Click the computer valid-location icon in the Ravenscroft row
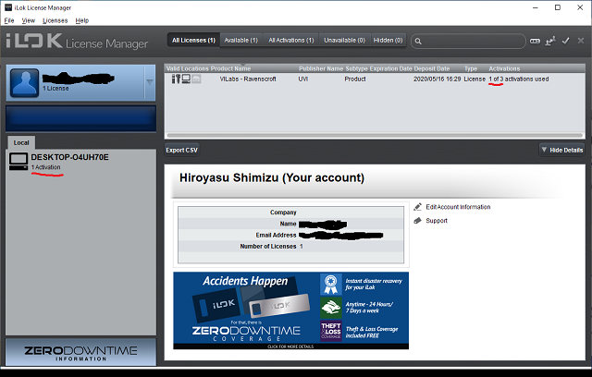592x377 pixels. [x=186, y=79]
